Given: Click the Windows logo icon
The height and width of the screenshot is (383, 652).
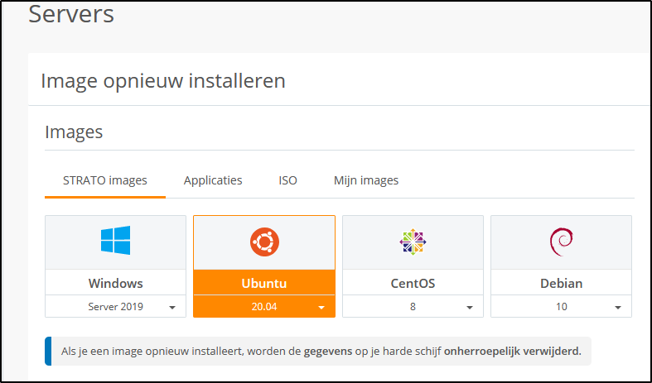Looking at the screenshot, I should click(115, 241).
